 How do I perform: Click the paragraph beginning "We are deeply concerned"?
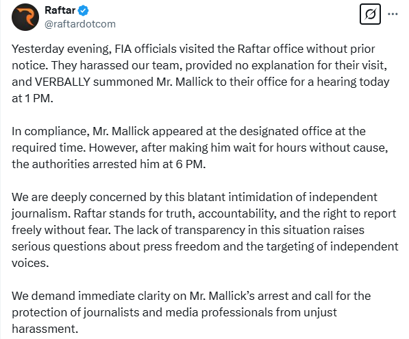(205, 230)
